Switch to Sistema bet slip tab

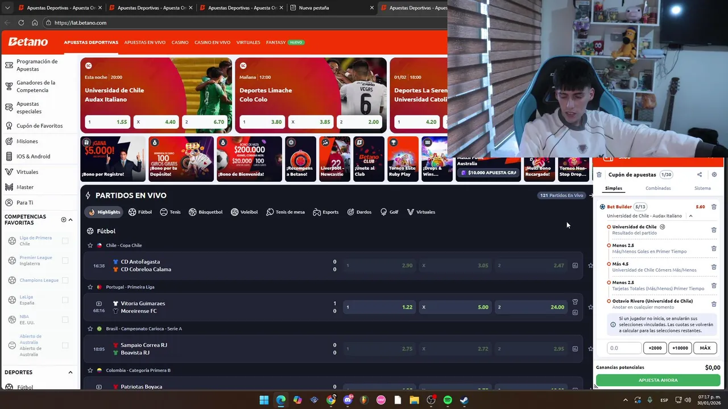pyautogui.click(x=702, y=188)
